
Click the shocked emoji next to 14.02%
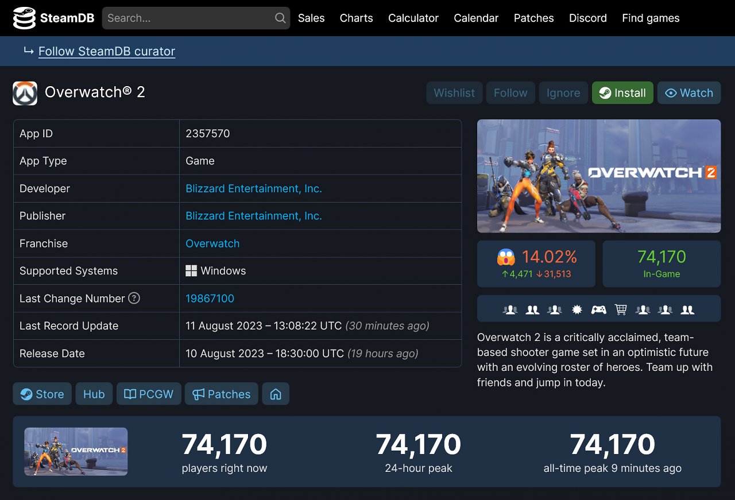coord(506,257)
